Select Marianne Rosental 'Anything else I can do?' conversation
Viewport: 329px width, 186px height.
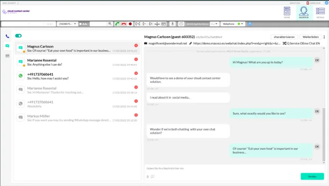tap(77, 62)
